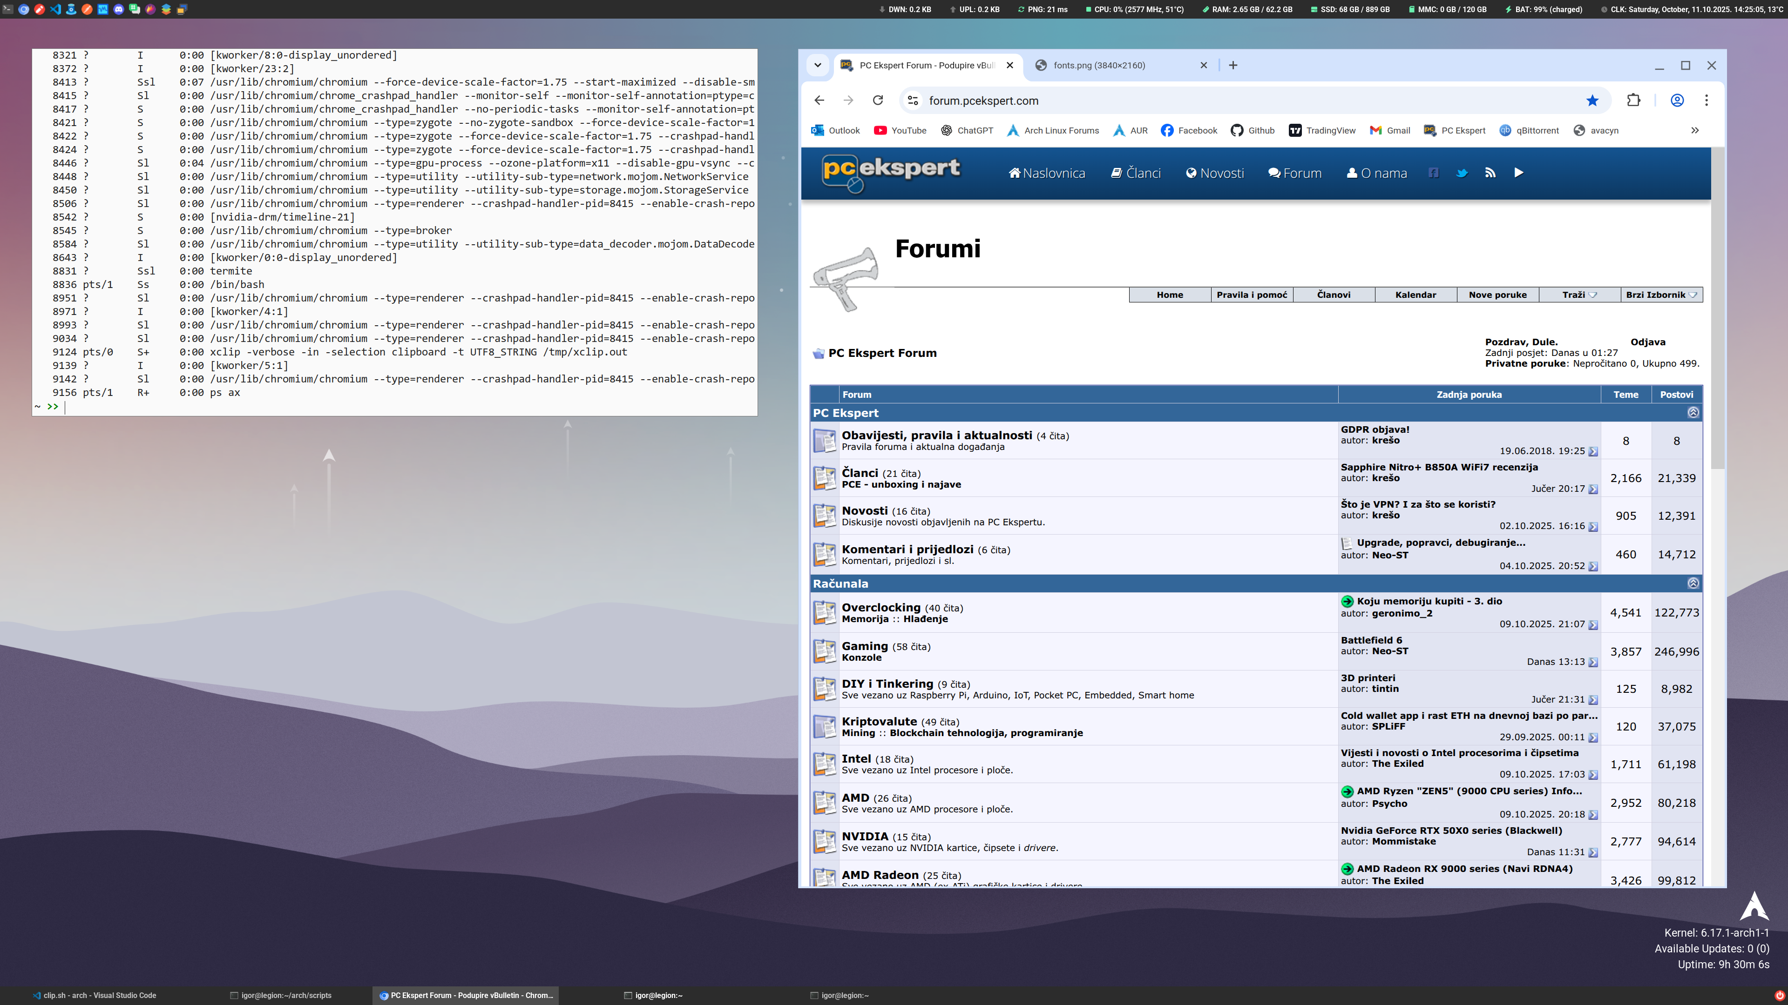Open the Chromium user profile icon
This screenshot has height=1005, width=1788.
tap(1677, 100)
